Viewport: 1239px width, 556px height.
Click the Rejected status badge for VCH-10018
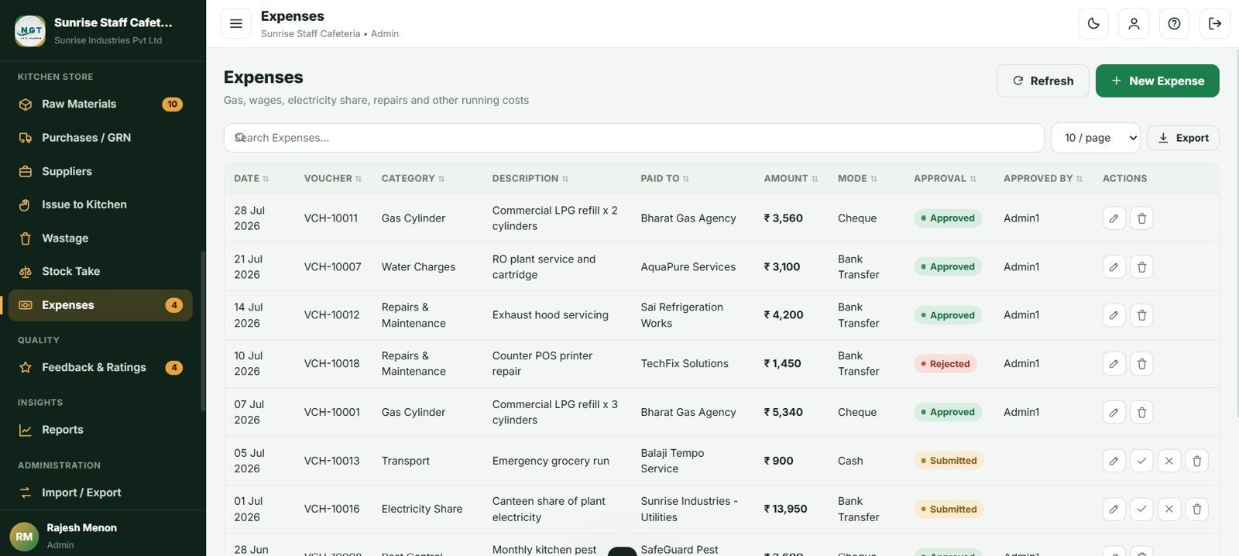tap(946, 364)
